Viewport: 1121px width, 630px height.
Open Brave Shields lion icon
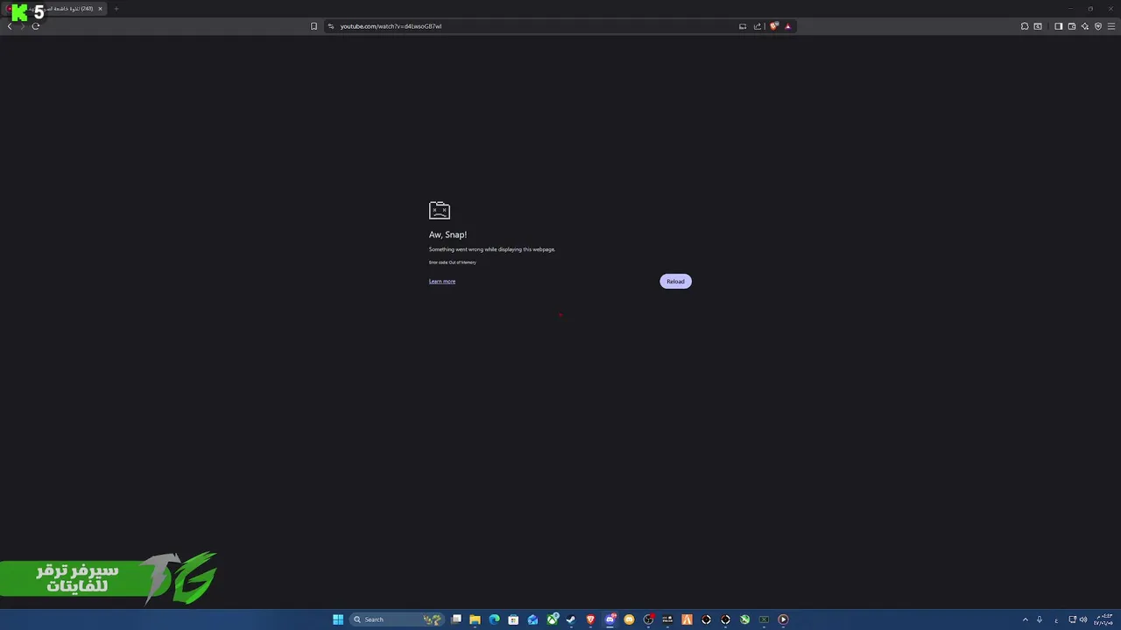point(774,26)
